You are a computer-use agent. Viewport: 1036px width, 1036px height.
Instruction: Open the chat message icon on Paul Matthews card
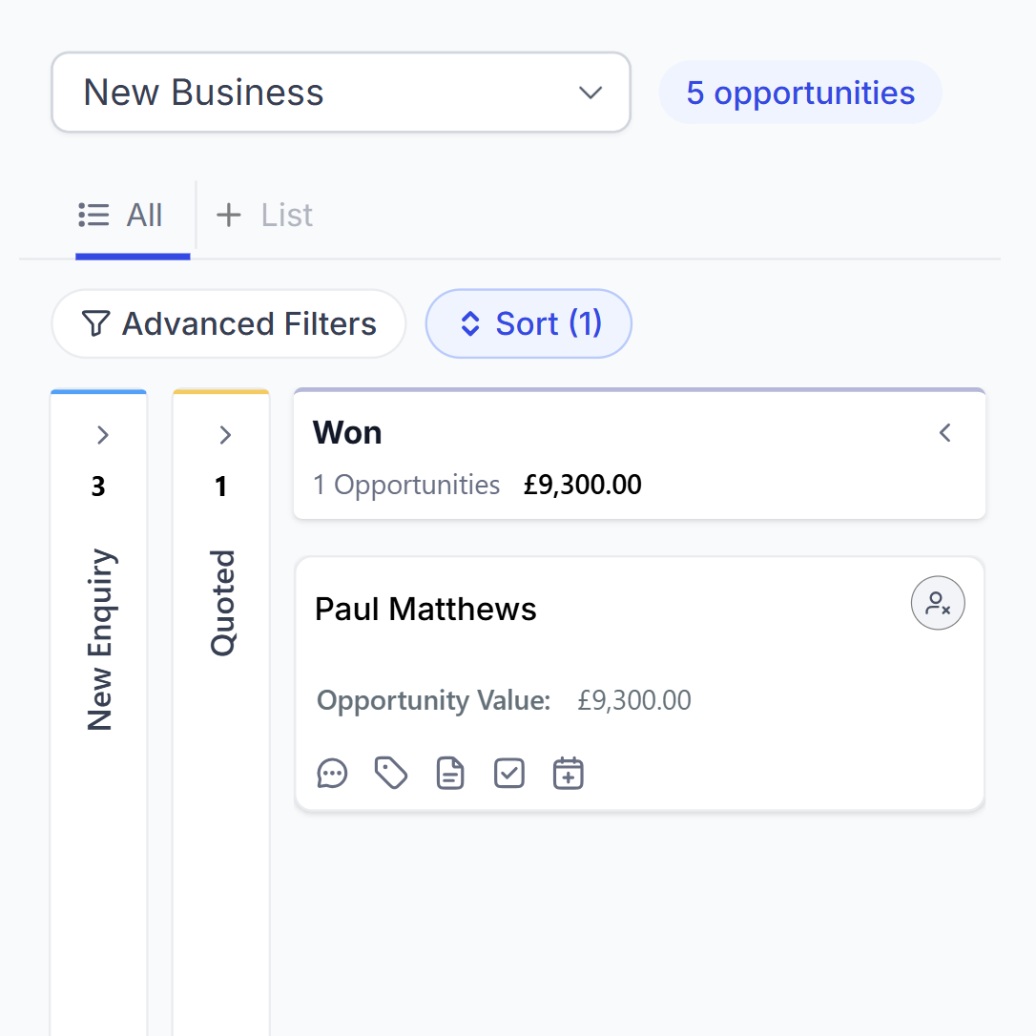pyautogui.click(x=332, y=773)
